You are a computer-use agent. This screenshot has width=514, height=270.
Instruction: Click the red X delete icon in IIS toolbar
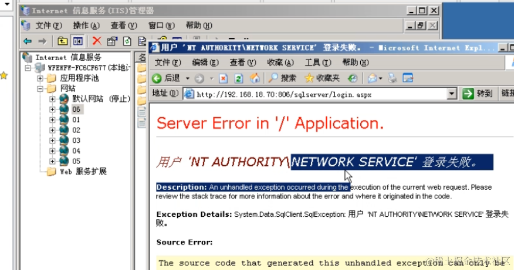click(96, 41)
